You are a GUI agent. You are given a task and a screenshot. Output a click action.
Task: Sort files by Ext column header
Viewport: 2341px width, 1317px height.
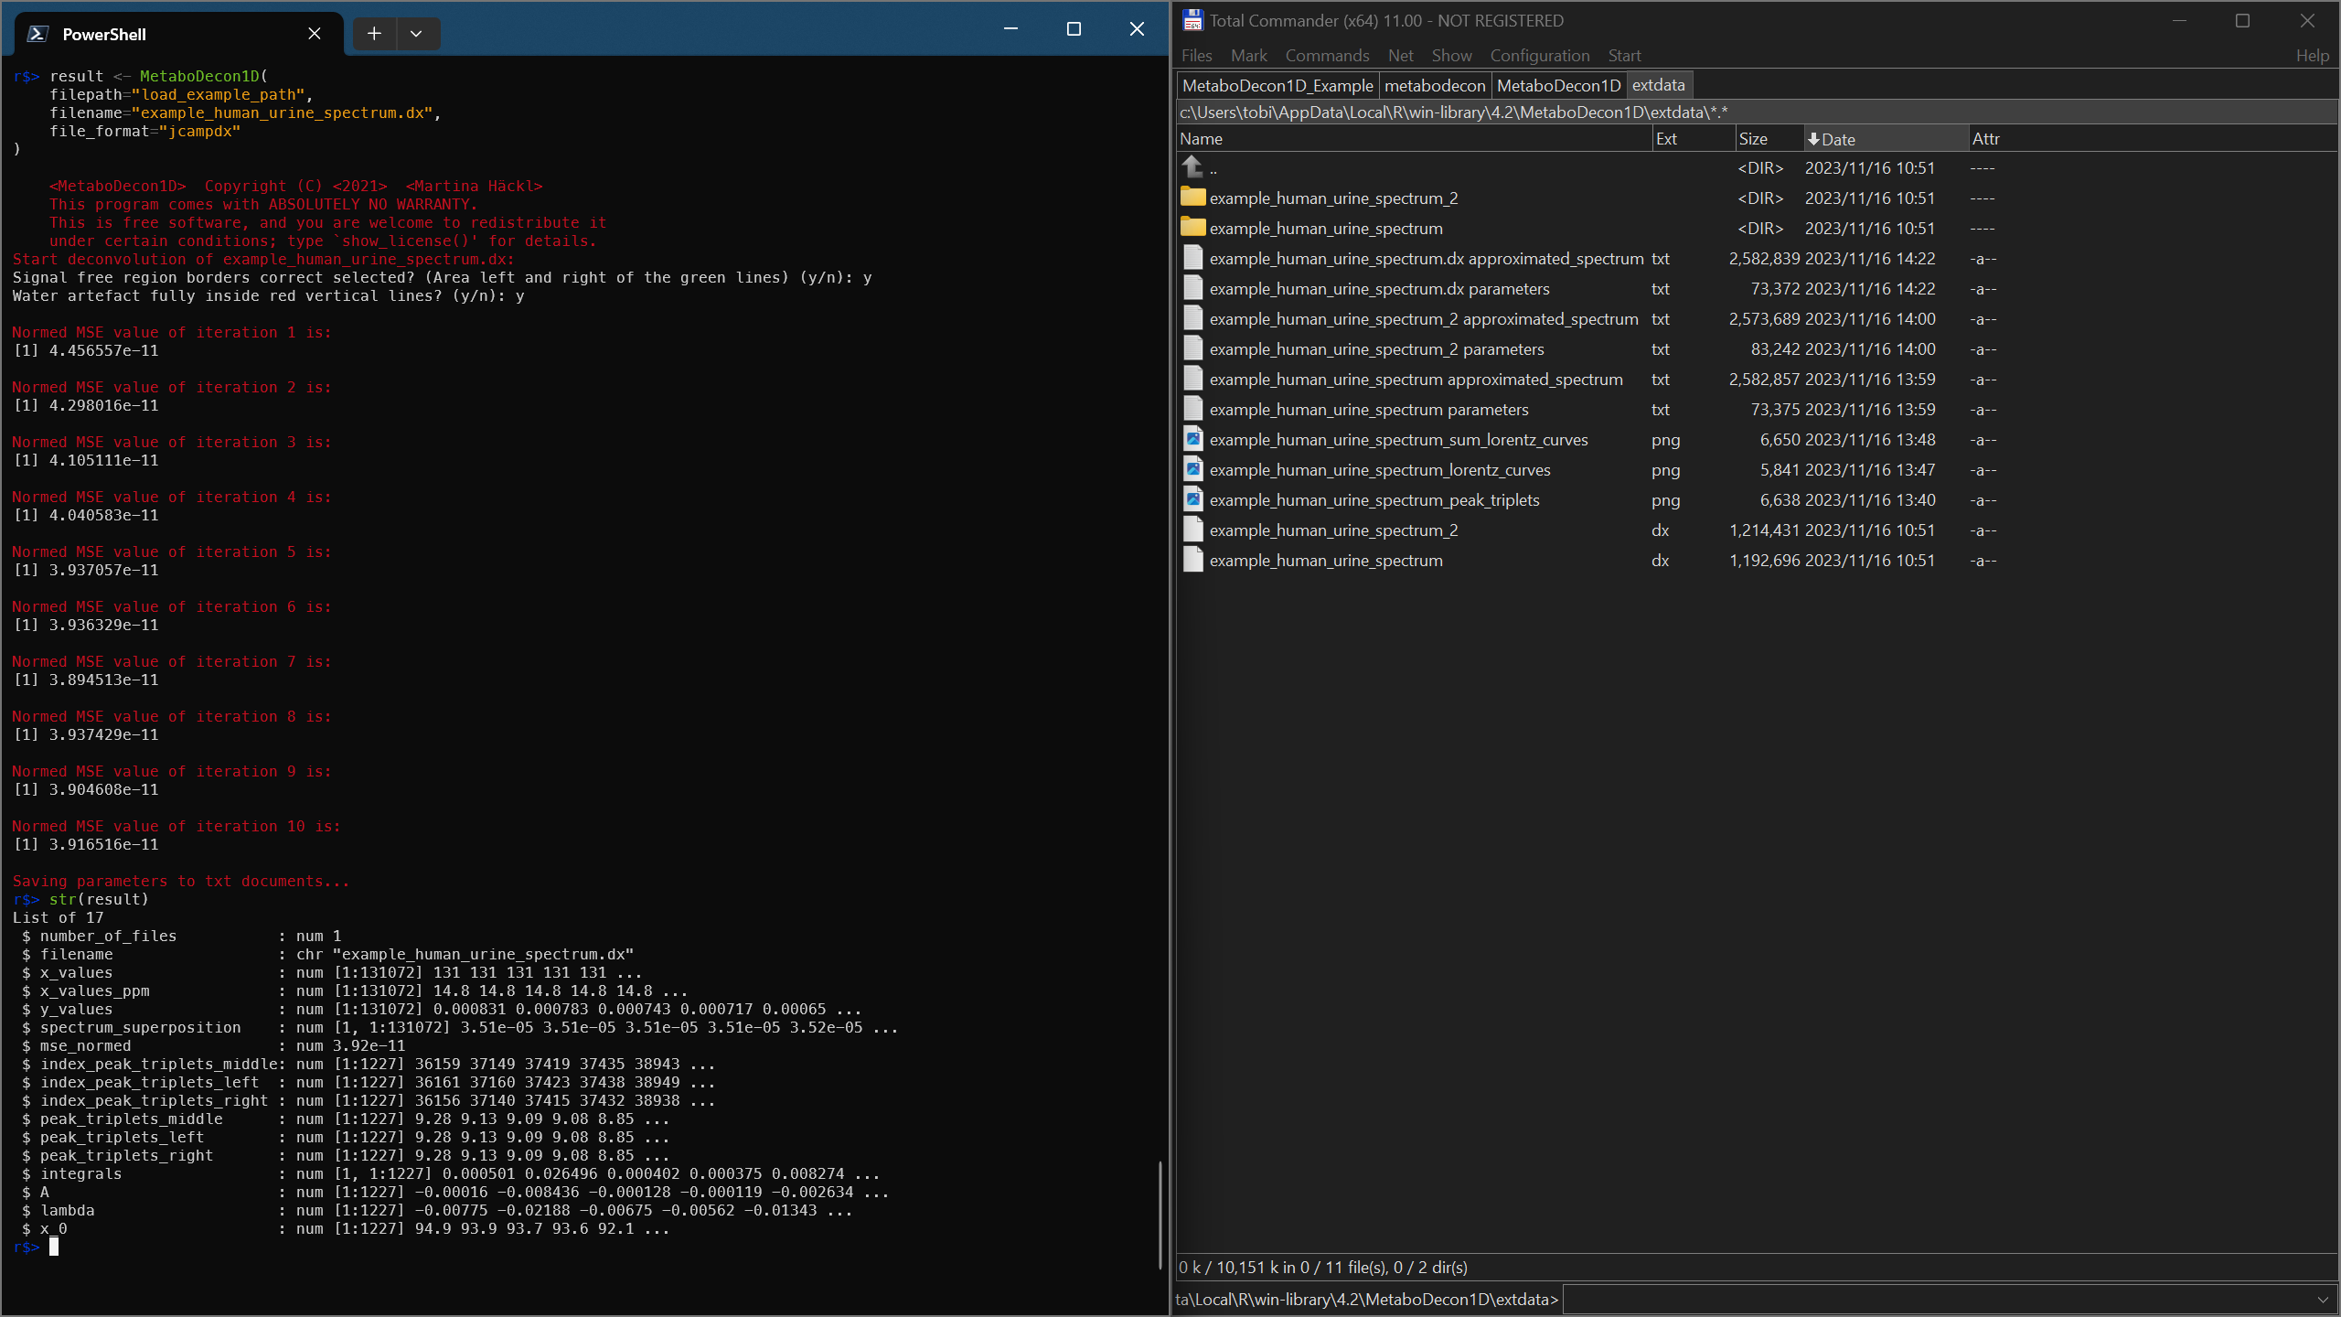coord(1694,139)
